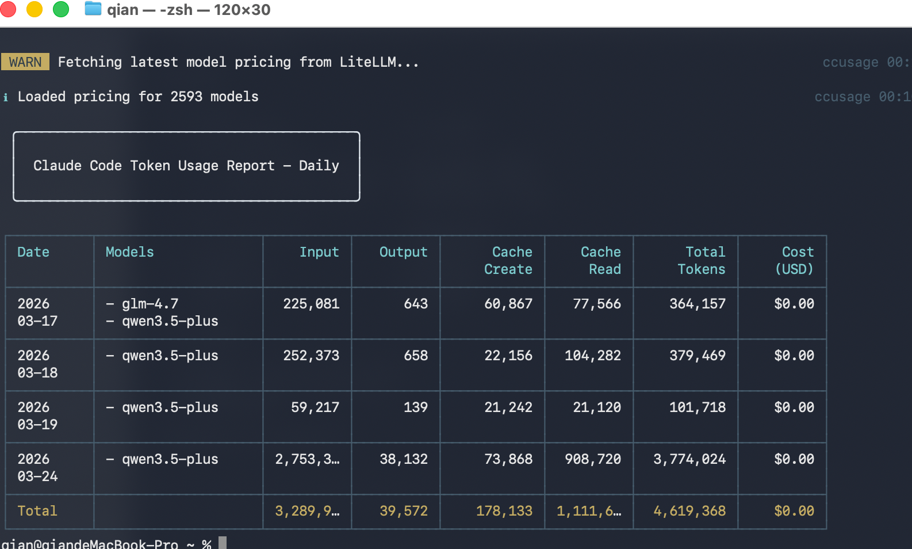Image resolution: width=912 pixels, height=549 pixels.
Task: Click the cache read value '104,282'
Action: [x=593, y=356]
